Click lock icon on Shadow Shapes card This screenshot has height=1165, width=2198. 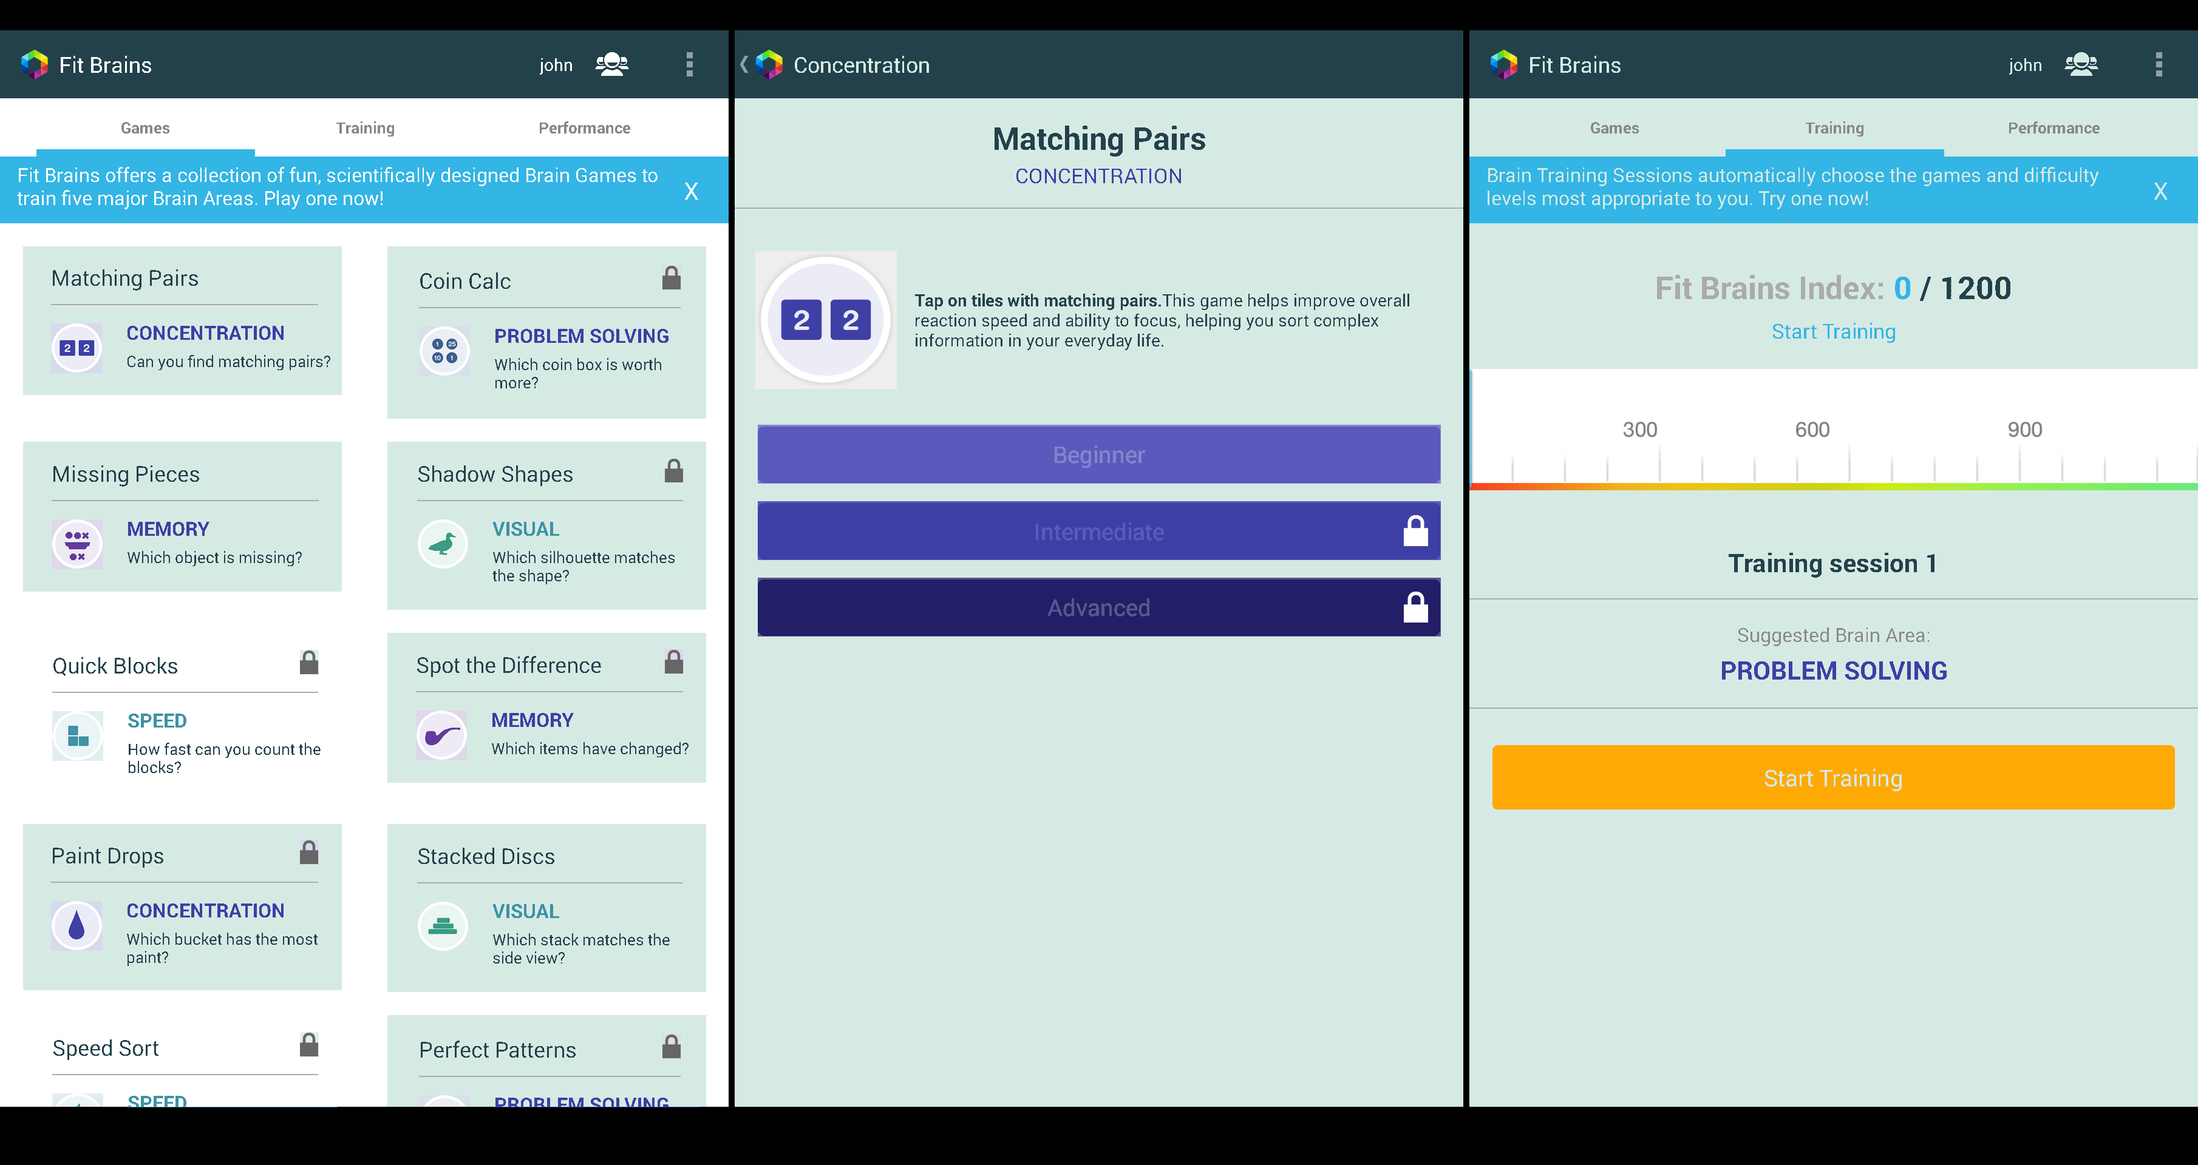[673, 471]
